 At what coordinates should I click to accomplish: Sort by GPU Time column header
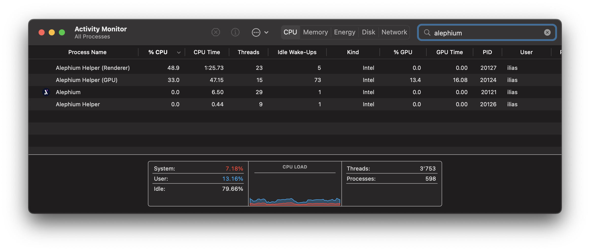pos(449,52)
